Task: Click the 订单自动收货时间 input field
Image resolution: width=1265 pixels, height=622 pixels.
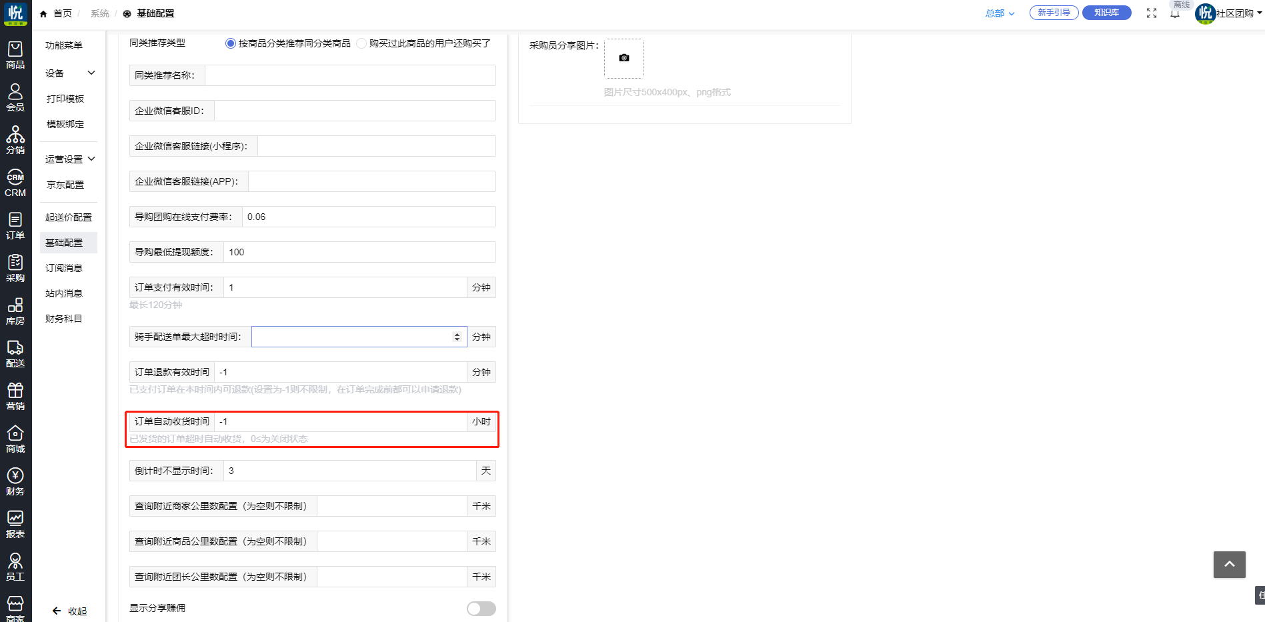Action: point(340,421)
